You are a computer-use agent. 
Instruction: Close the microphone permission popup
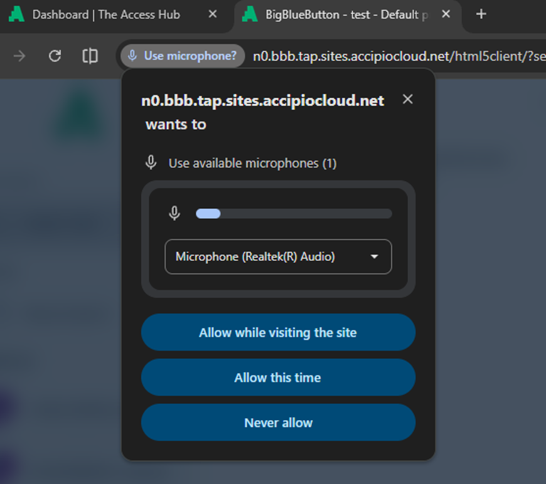pyautogui.click(x=407, y=99)
